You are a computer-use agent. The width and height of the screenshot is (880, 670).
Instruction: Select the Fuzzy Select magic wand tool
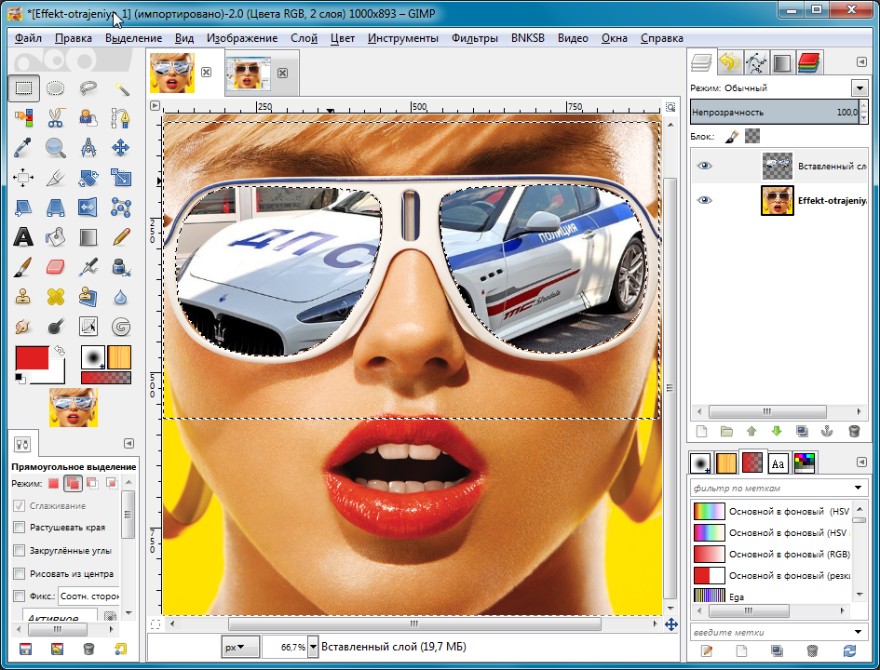[121, 88]
